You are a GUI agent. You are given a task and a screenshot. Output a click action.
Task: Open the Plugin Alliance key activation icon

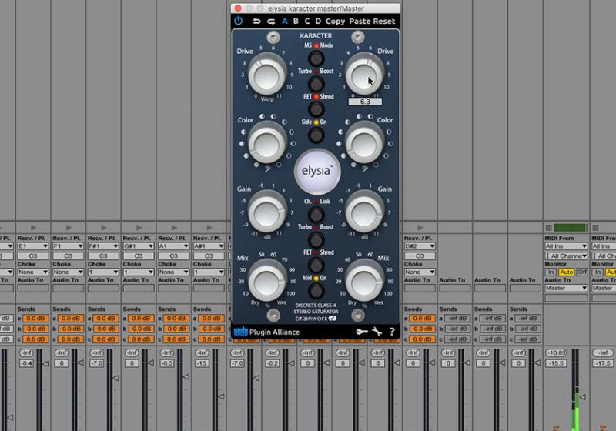361,332
